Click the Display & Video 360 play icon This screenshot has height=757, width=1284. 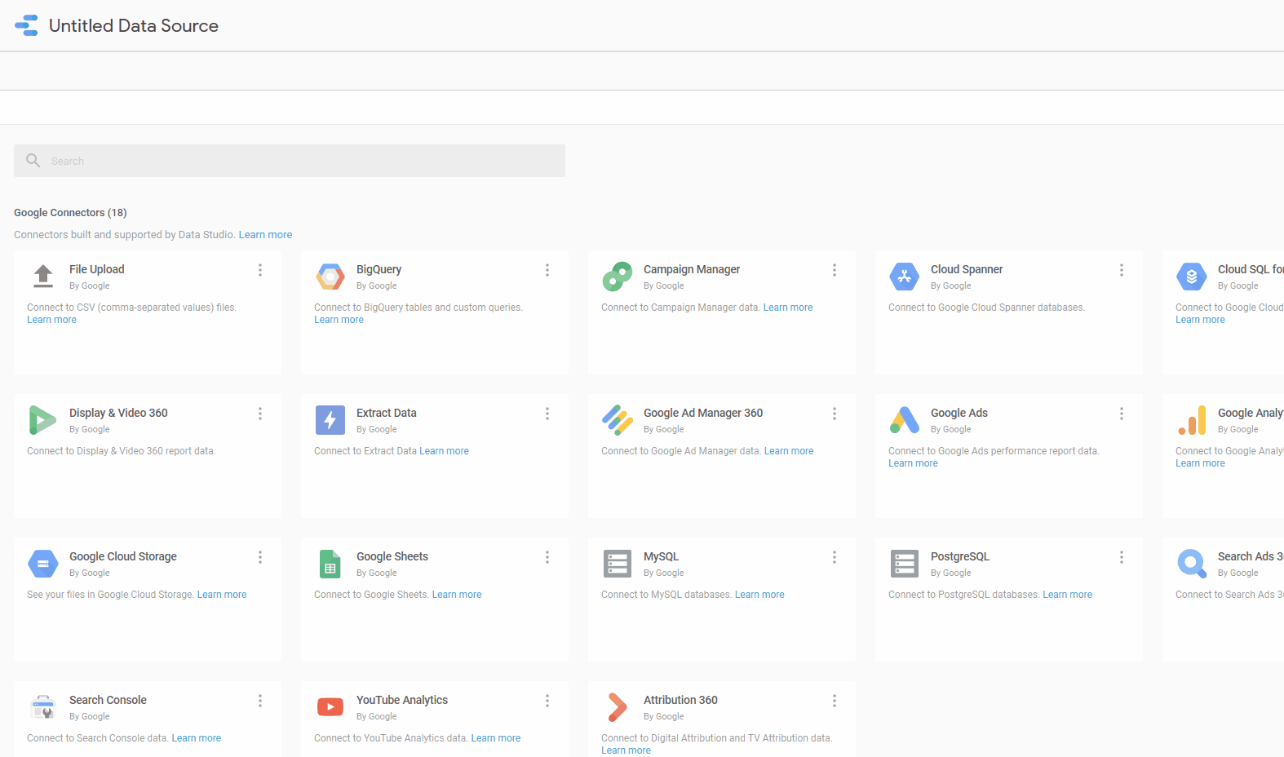pyautogui.click(x=42, y=420)
